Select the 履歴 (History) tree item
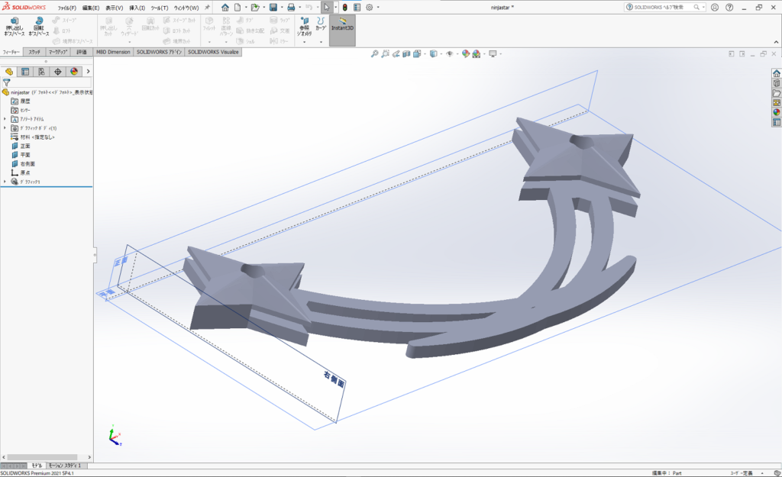782x477 pixels. [x=21, y=102]
